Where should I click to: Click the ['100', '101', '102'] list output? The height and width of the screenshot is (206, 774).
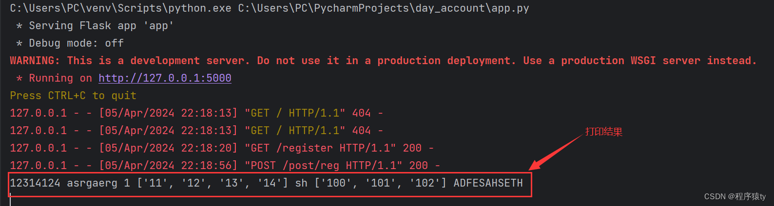(x=381, y=183)
